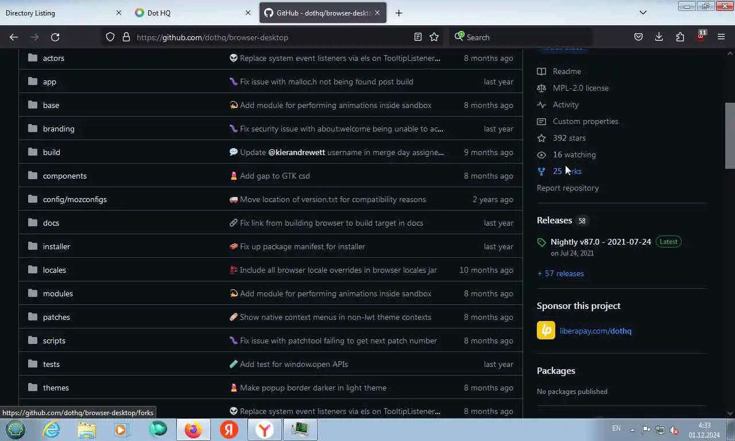
Task: Open the locales folder
Action: [x=55, y=270]
